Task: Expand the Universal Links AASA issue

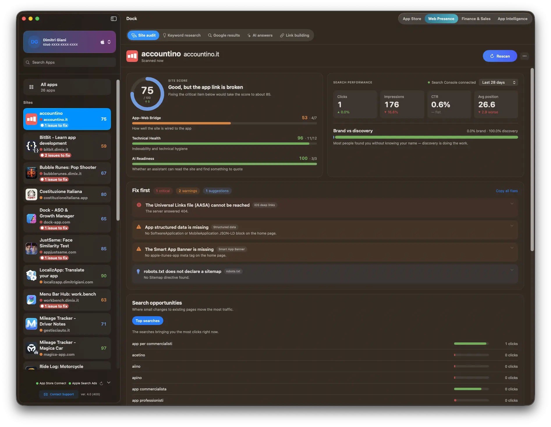Action: pyautogui.click(x=512, y=203)
